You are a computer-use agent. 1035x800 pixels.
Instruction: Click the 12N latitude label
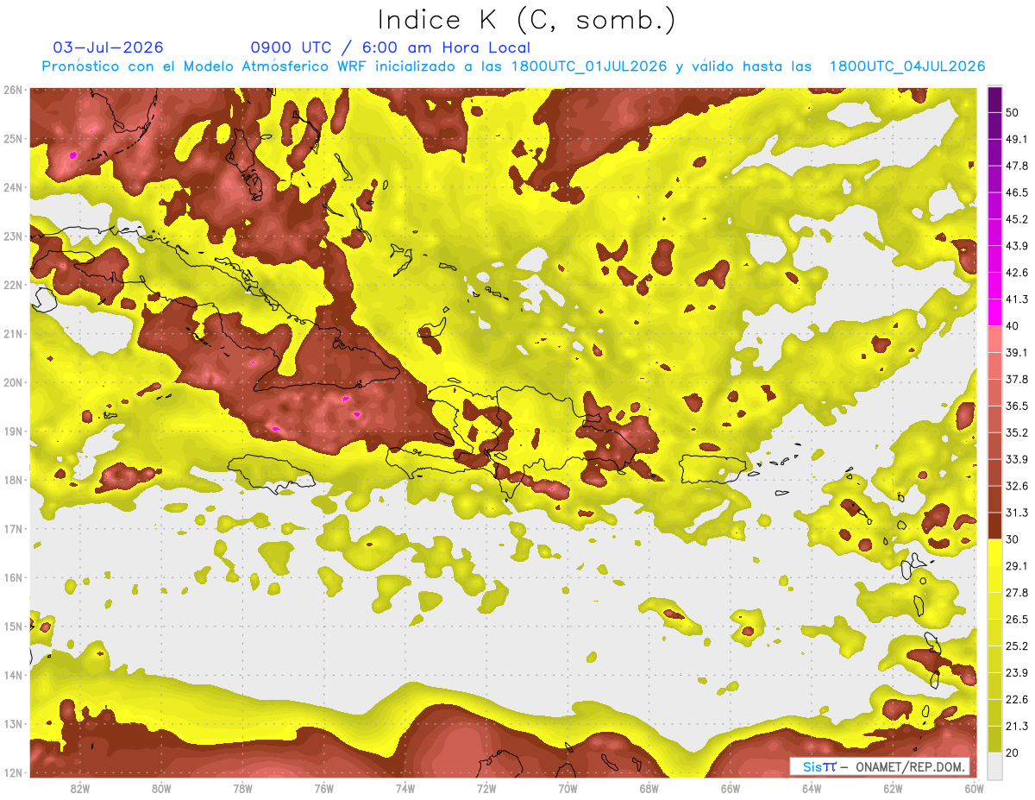point(12,772)
